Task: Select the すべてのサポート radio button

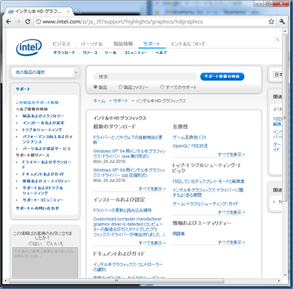Action: (x=162, y=87)
